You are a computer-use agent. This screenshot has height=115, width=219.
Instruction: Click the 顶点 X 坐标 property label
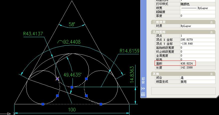coord(164,40)
